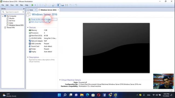Select kali linux in the library
The width and height of the screenshot is (175, 98).
tap(12, 21)
